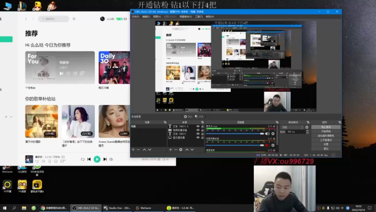Move source down in Sources panel

click(x=192, y=149)
